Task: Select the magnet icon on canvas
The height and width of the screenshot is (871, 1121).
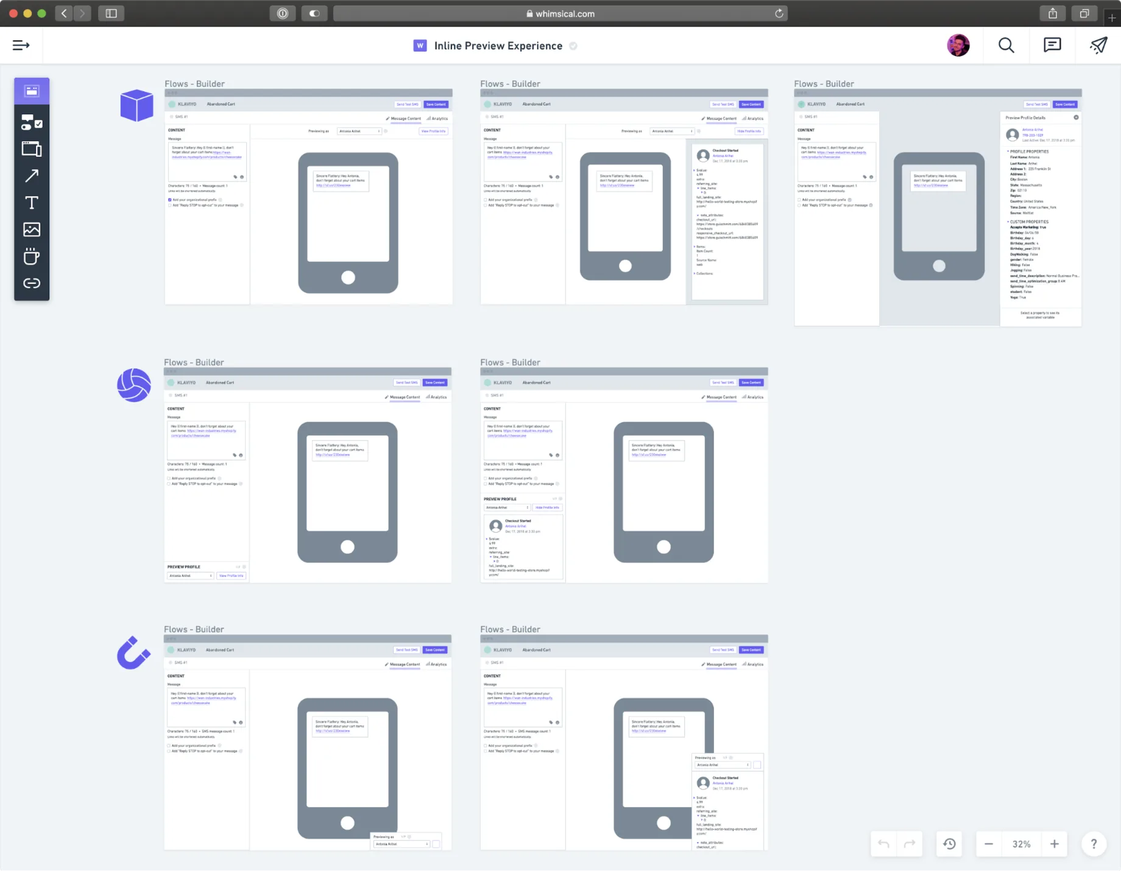Action: [x=133, y=652]
